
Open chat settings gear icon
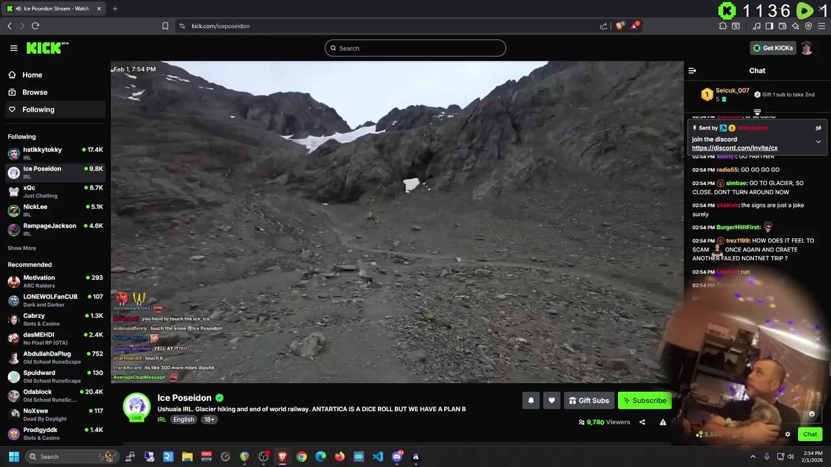788,435
